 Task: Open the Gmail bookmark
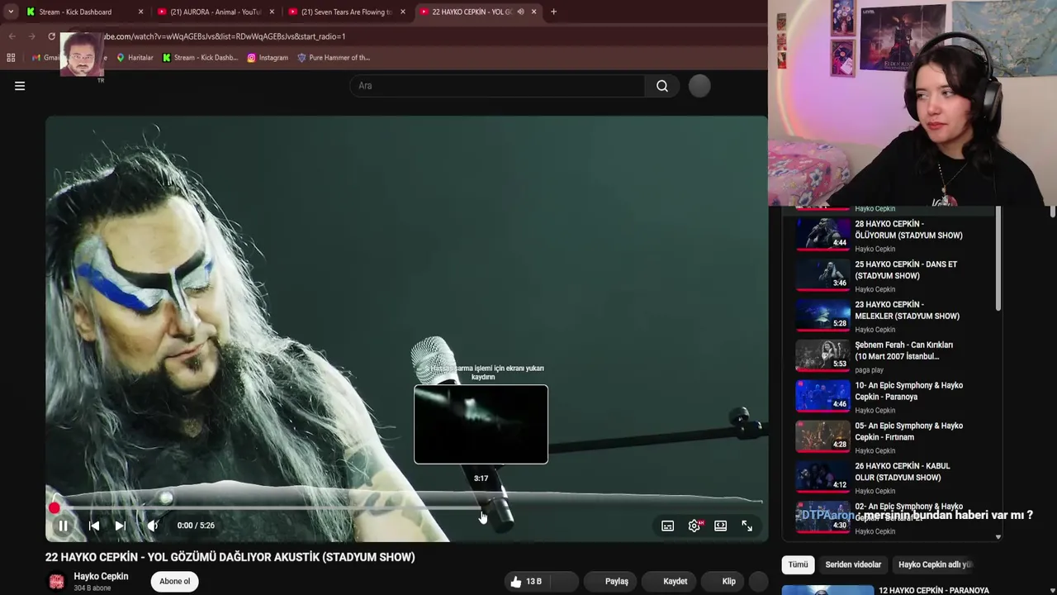[x=46, y=58]
